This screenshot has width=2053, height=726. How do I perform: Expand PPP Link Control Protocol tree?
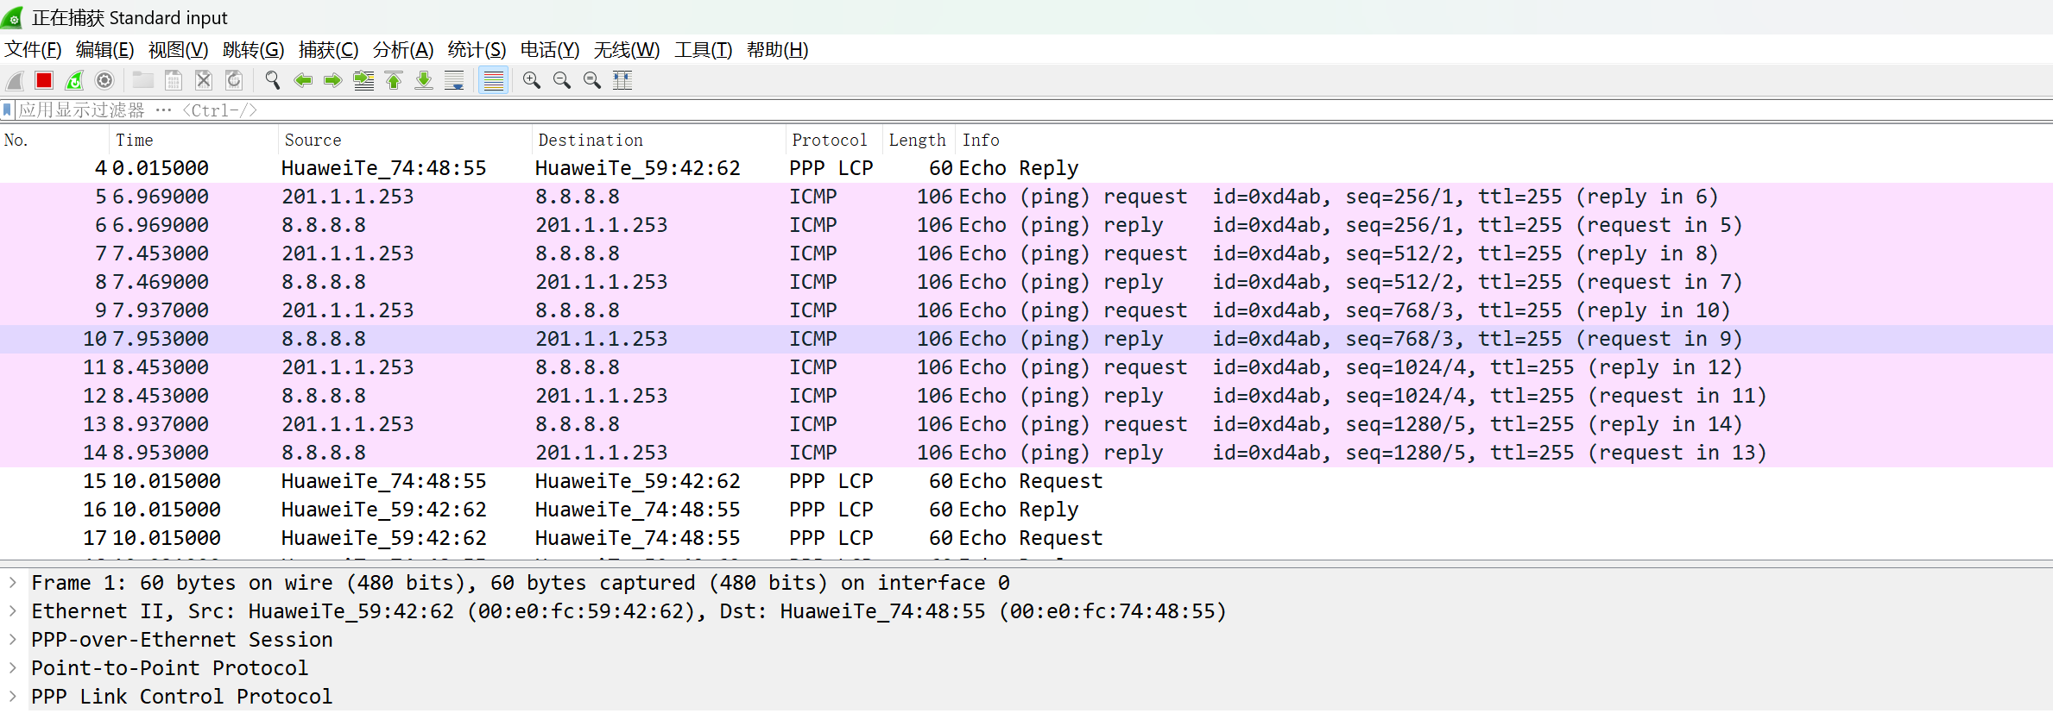click(x=13, y=697)
